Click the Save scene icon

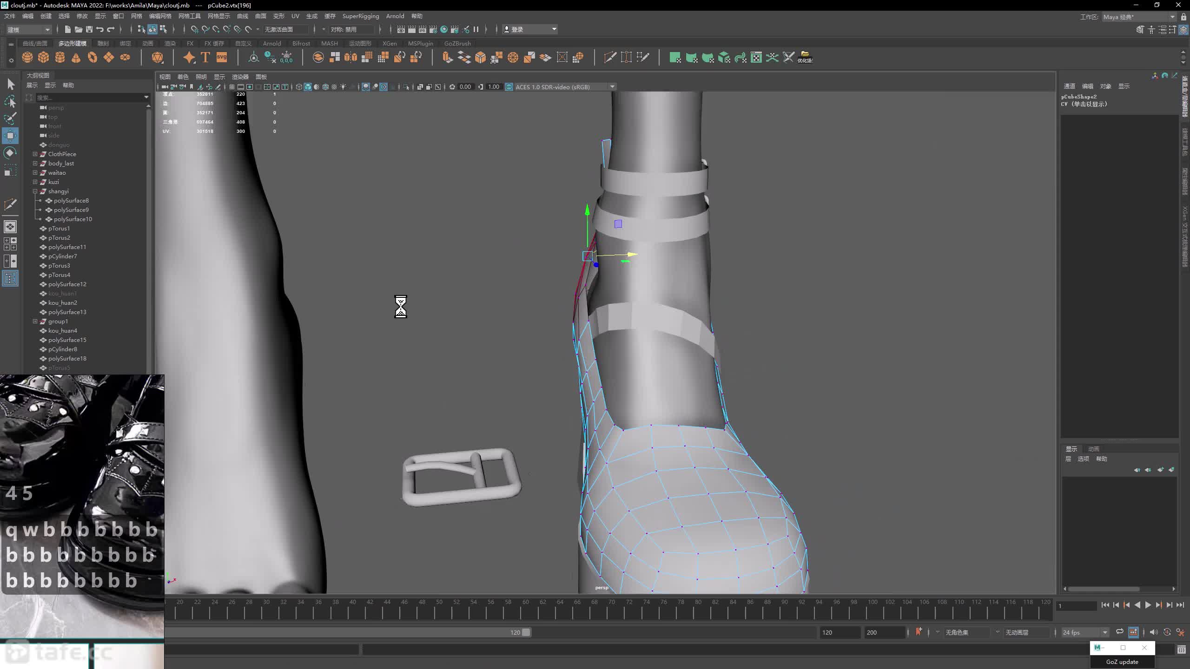coord(89,29)
